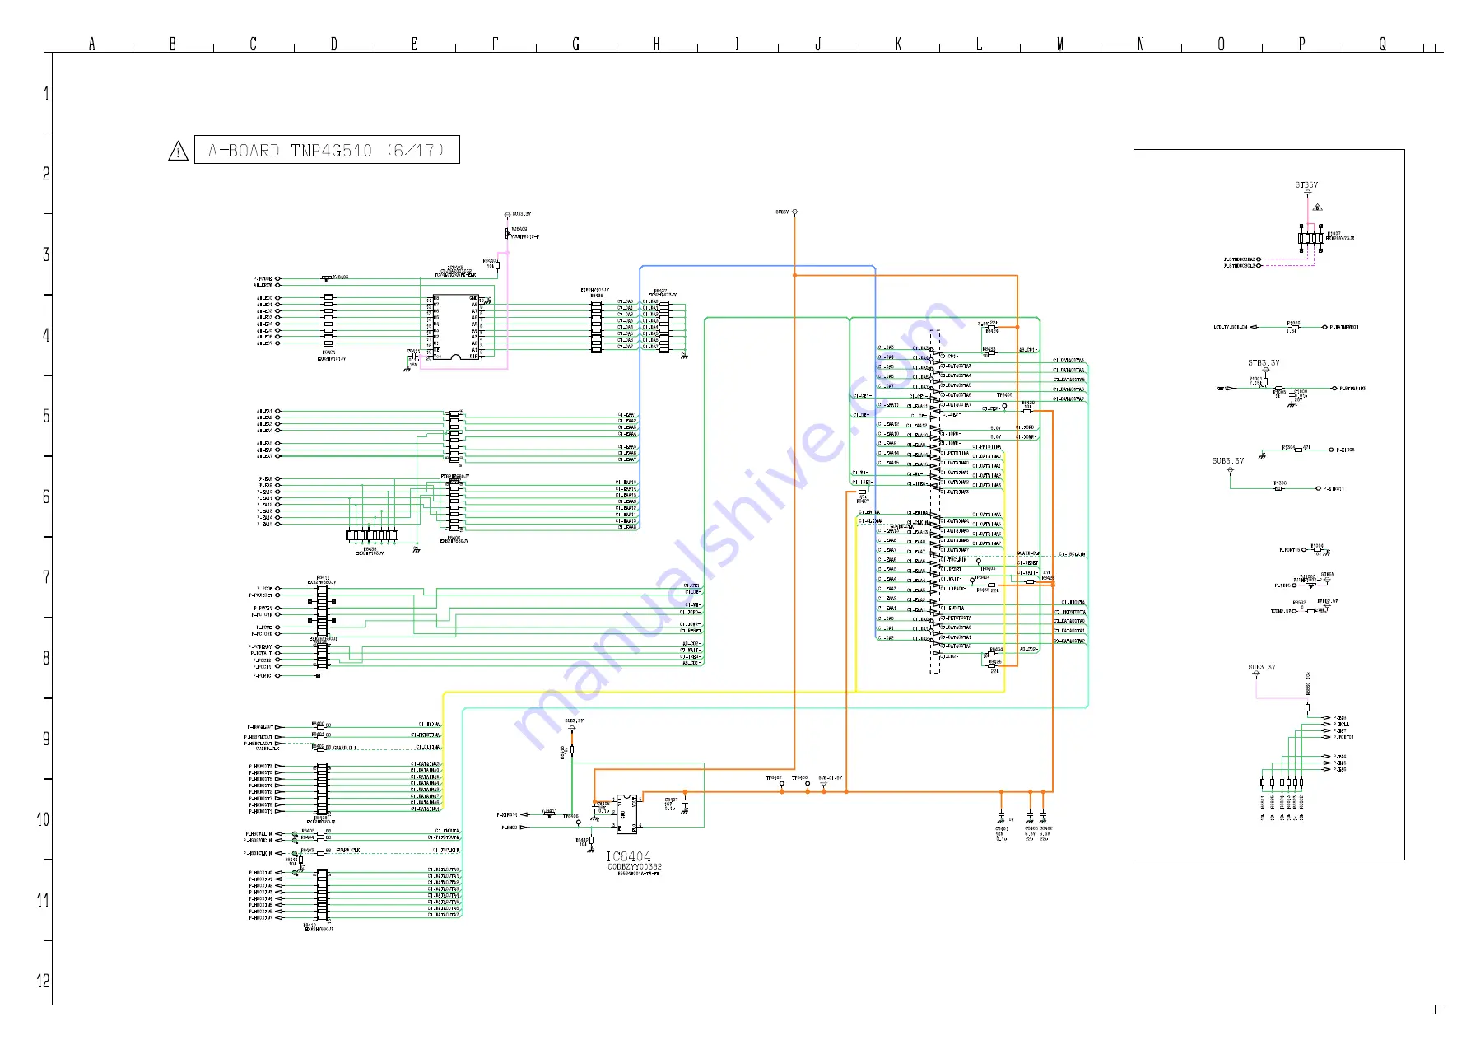1471x1040 pixels.
Task: Click row number 6 in the left ruler
Action: pyautogui.click(x=46, y=497)
